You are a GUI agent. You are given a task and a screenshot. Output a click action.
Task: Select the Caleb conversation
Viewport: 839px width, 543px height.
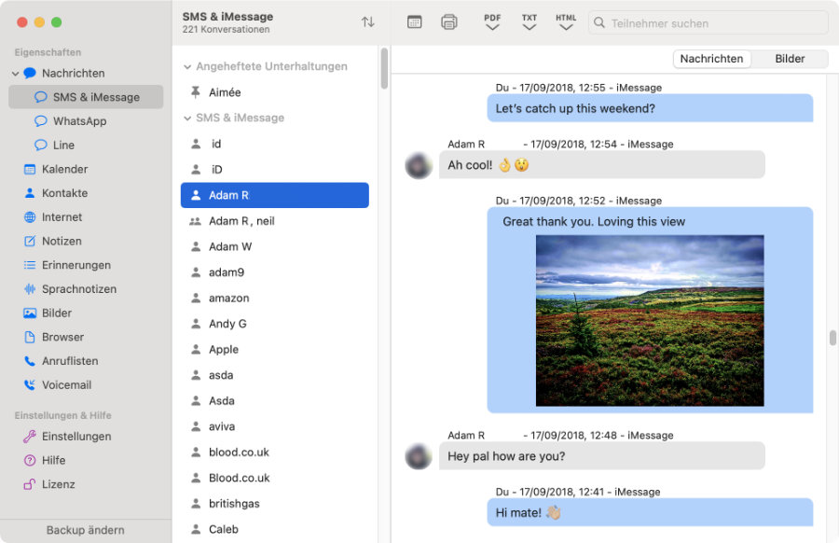(x=274, y=530)
